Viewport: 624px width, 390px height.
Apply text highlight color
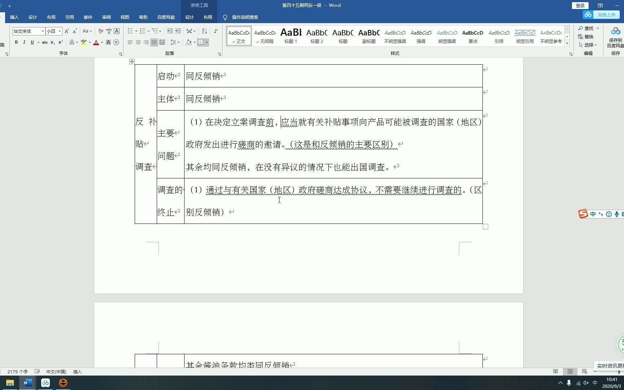coord(83,42)
